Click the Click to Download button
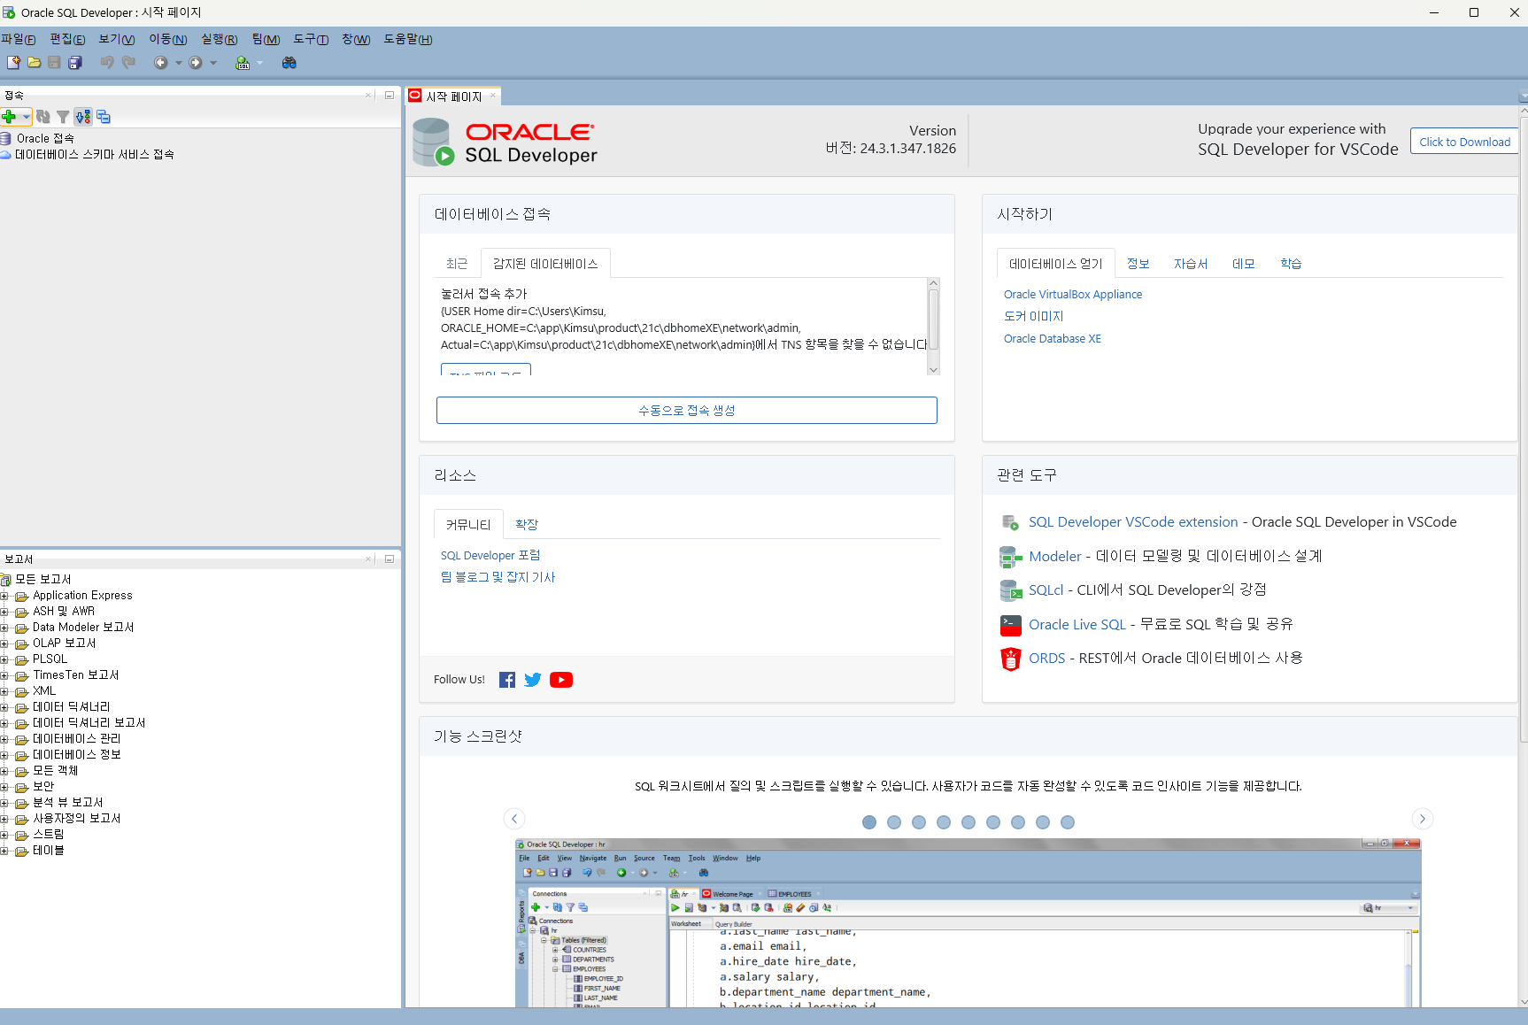1528x1025 pixels. (1465, 142)
